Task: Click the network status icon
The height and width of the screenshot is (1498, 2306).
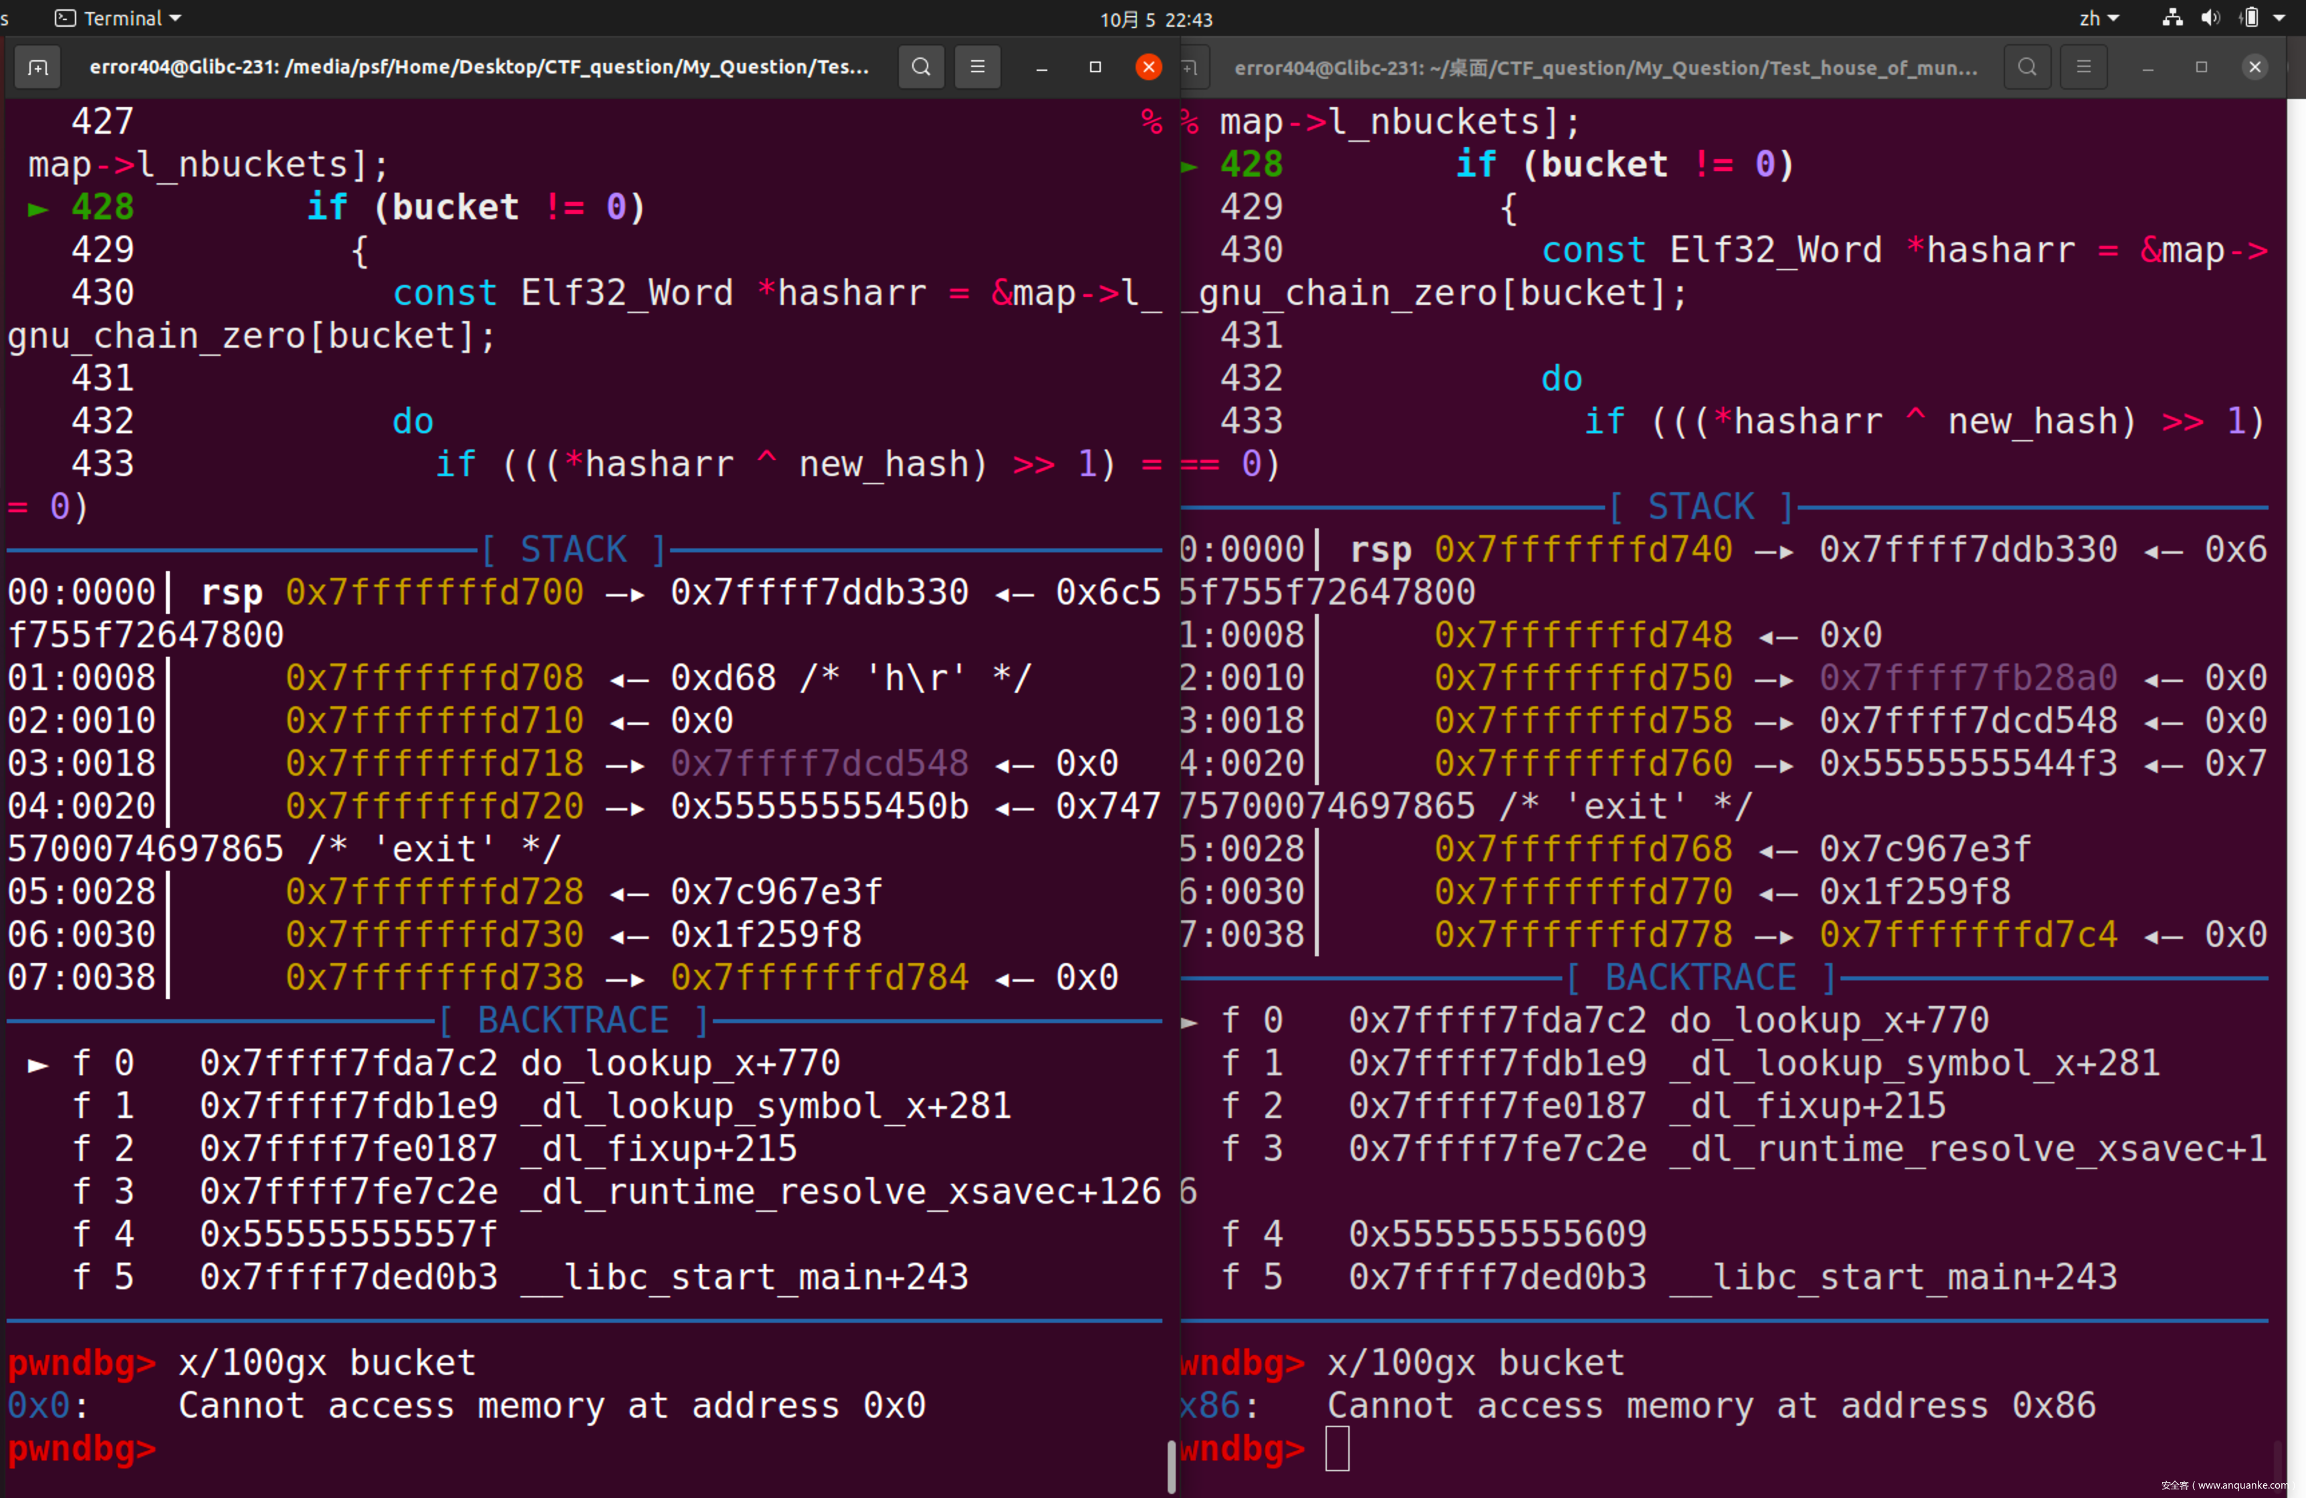Action: (2172, 19)
